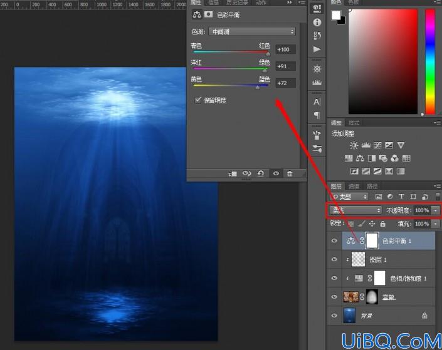
Task: Add a Vibrance adjustment
Action: (x=401, y=145)
